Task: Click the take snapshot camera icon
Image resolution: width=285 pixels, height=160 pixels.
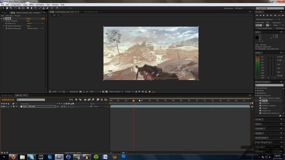Action: [81, 92]
